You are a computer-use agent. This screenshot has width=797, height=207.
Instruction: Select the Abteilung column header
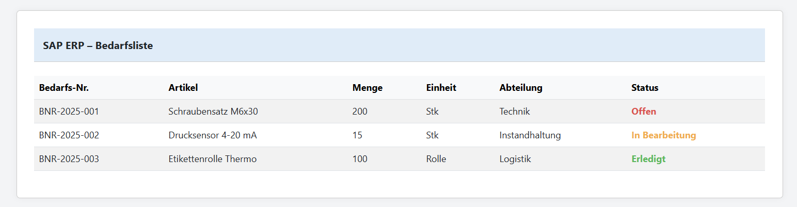(521, 88)
